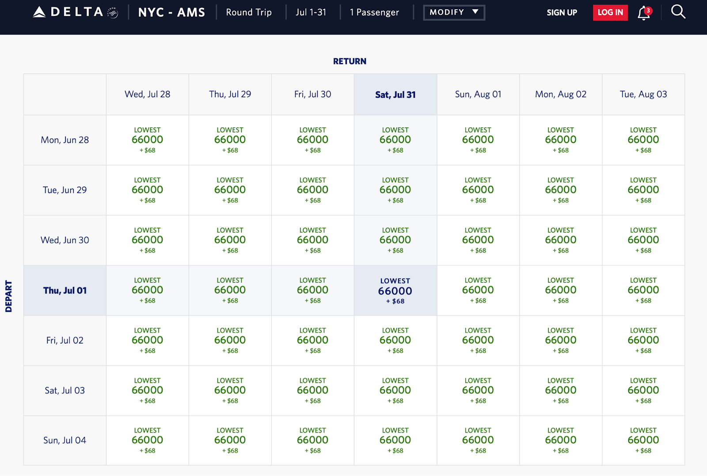Select the Wed, Jul 28 return column header
The width and height of the screenshot is (707, 476).
(x=147, y=94)
